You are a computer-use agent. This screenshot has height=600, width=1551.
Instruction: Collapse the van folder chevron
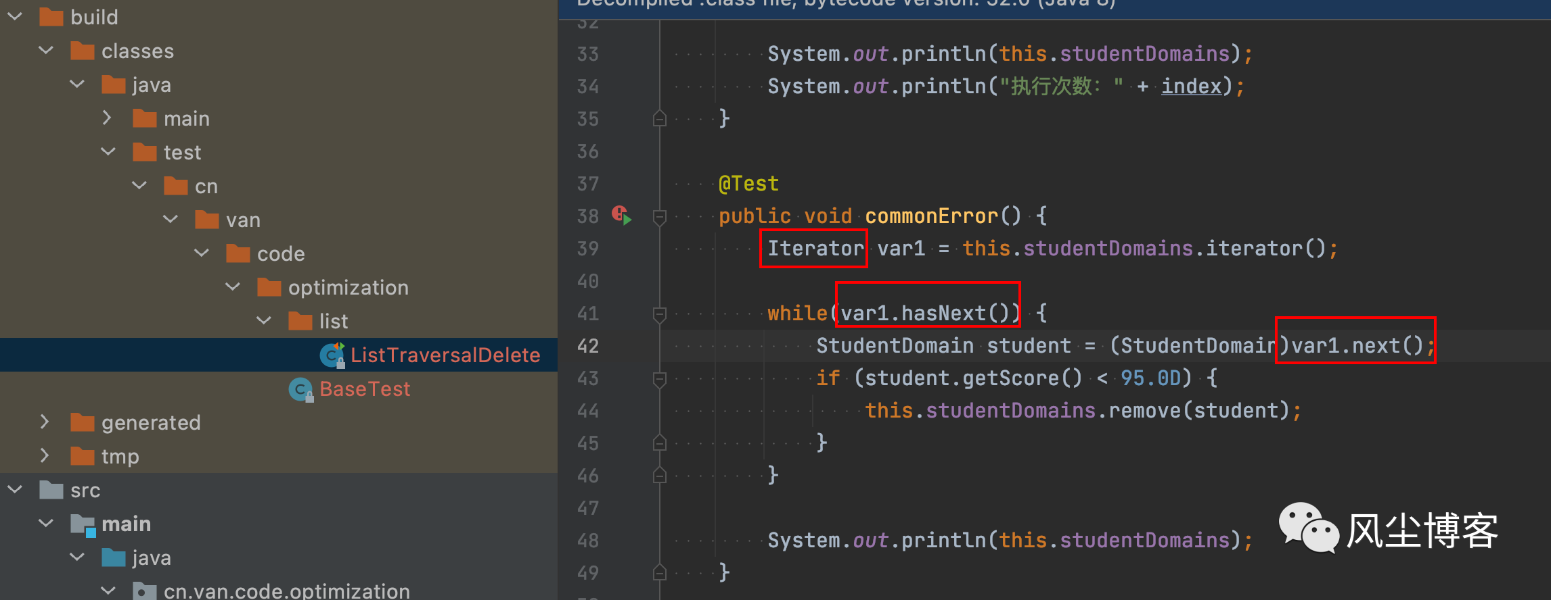(x=171, y=219)
